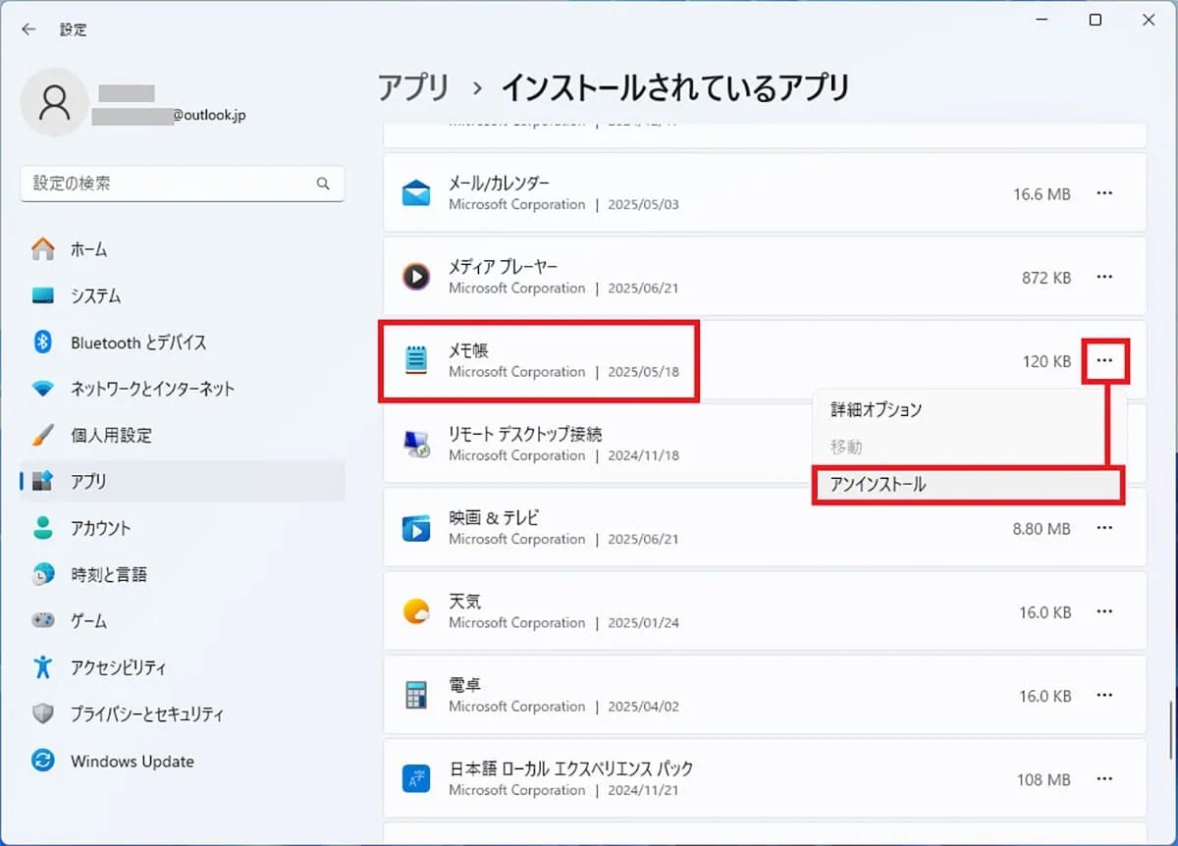Click the Media Player app icon
The width and height of the screenshot is (1178, 846).
[416, 276]
